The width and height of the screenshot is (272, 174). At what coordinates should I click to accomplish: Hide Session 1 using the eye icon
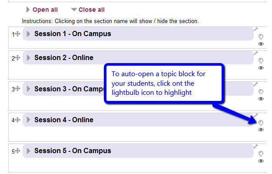[261, 44]
